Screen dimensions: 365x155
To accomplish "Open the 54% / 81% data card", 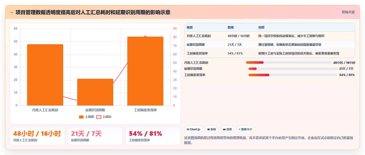I will (x=153, y=136).
